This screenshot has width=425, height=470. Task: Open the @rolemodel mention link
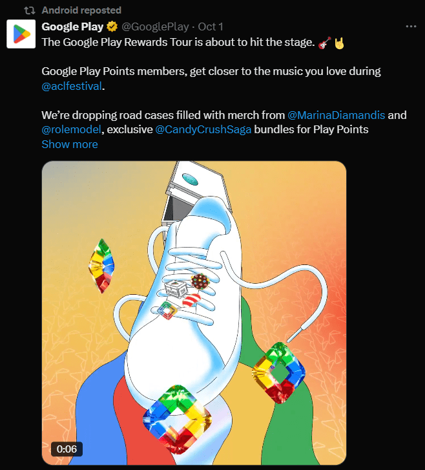click(x=71, y=129)
